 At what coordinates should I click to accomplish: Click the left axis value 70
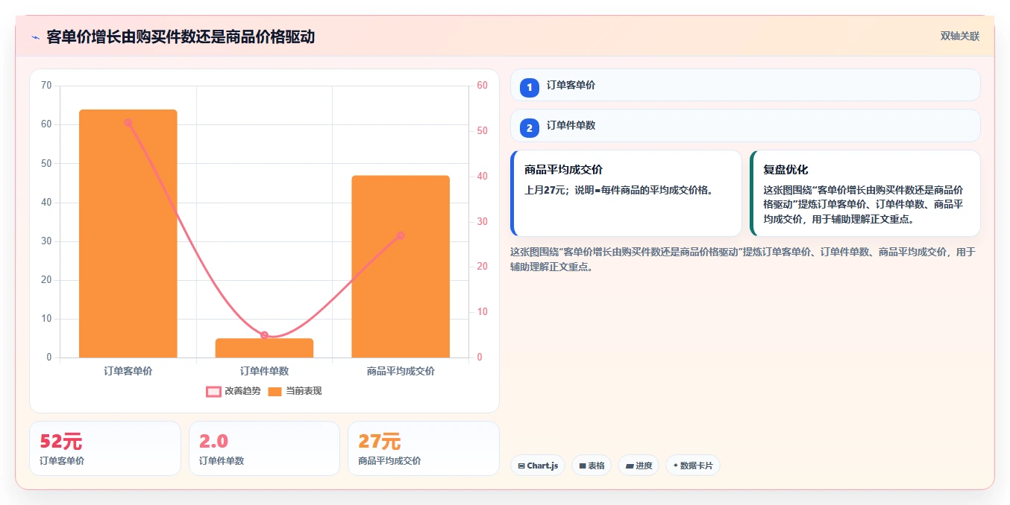pos(46,86)
